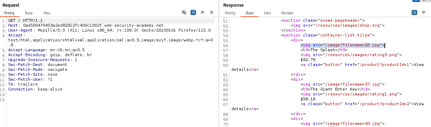Click the User-Agent header line
Screen dimensions: 431x127
[109, 31]
